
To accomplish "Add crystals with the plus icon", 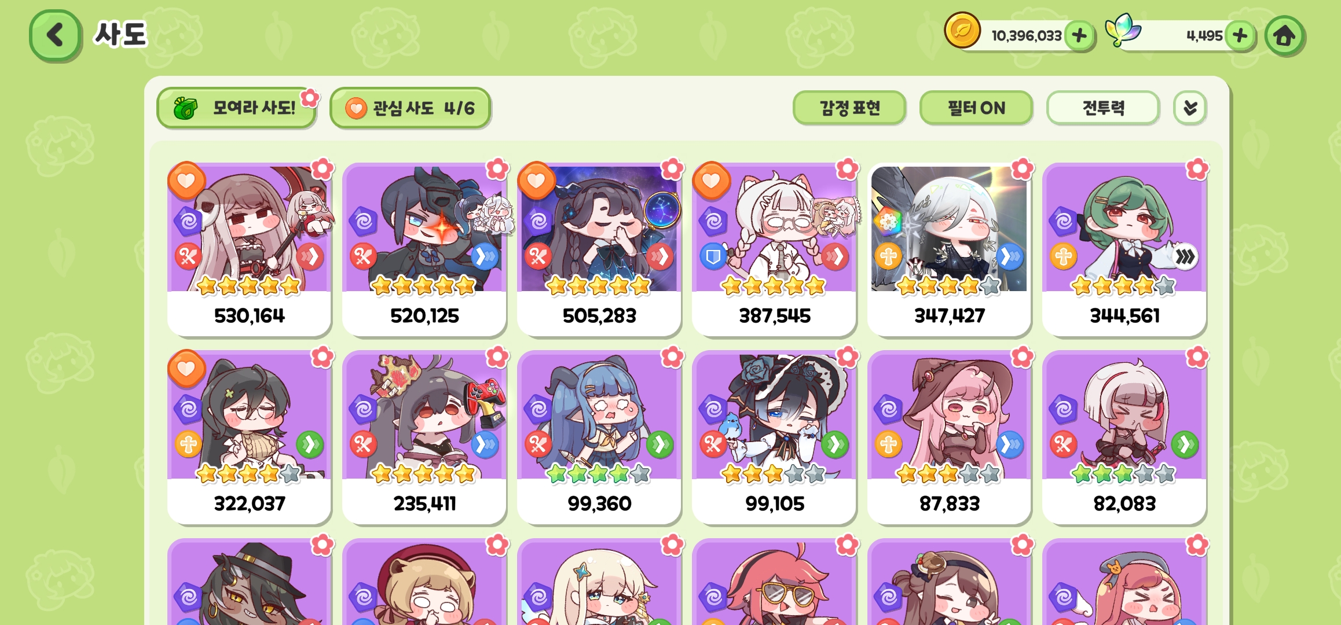I will tap(1240, 36).
